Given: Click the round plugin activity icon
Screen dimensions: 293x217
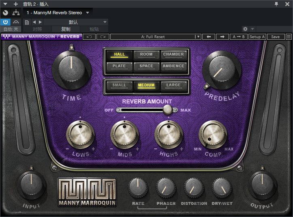Looking at the screenshot, I should [x=5, y=13].
